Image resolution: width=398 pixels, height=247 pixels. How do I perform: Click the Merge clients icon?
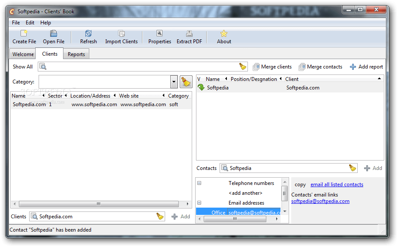click(256, 67)
